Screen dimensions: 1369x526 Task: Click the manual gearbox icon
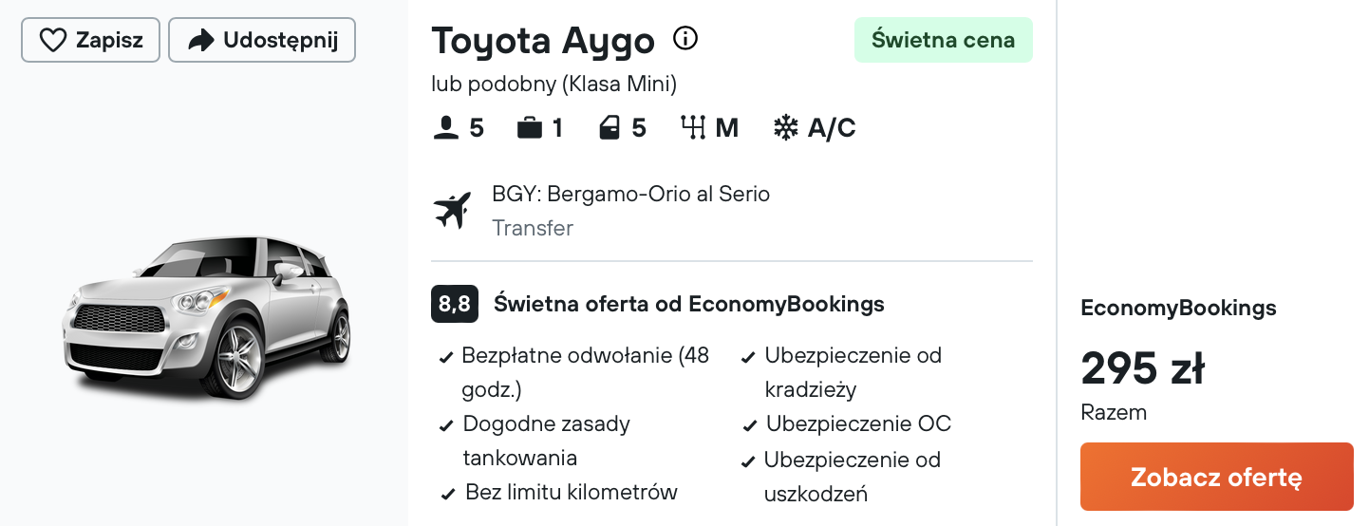coord(693,128)
